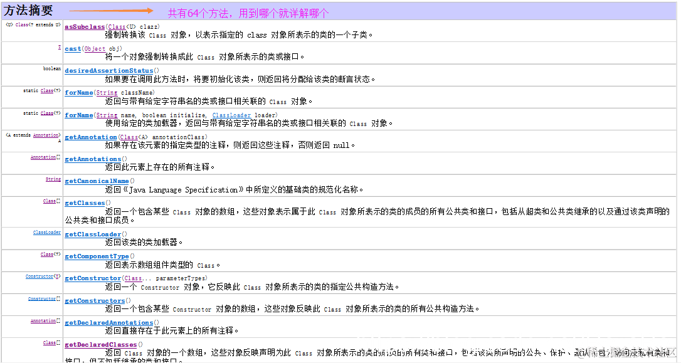Click Class return type of forName(String className)
Image resolution: width=681 pixels, height=363 pixels.
(47, 91)
